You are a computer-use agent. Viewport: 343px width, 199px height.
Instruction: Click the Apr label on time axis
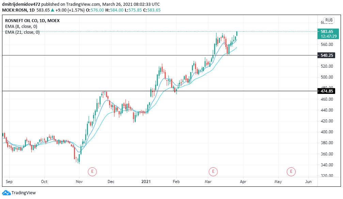243,182
